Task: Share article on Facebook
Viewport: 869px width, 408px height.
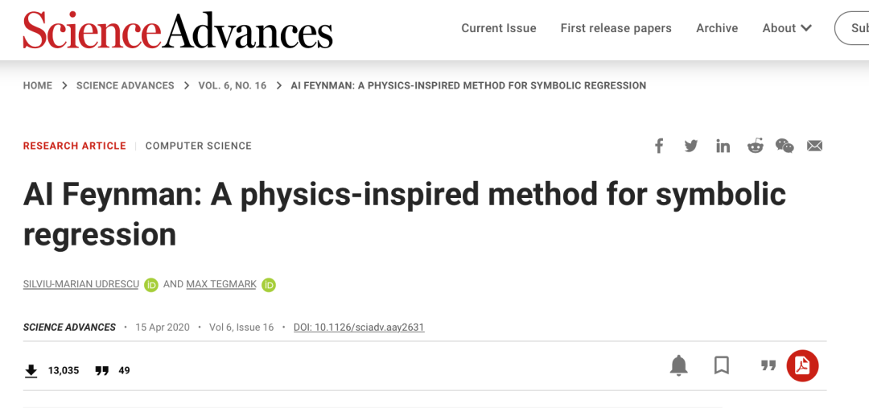Action: pyautogui.click(x=659, y=146)
